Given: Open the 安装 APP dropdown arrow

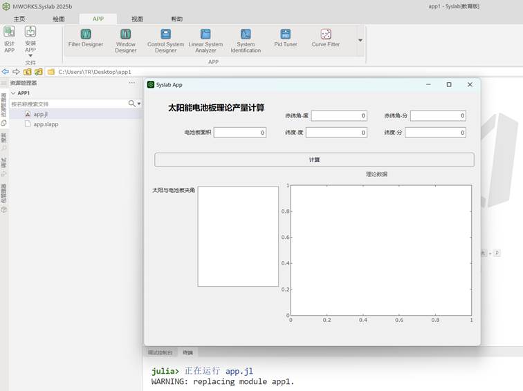Looking at the screenshot, I should click(30, 56).
